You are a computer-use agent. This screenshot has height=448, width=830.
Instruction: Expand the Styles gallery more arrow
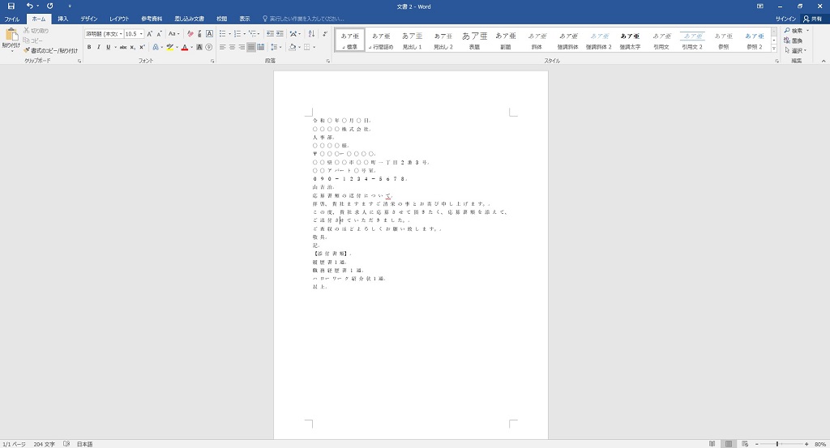[774, 49]
